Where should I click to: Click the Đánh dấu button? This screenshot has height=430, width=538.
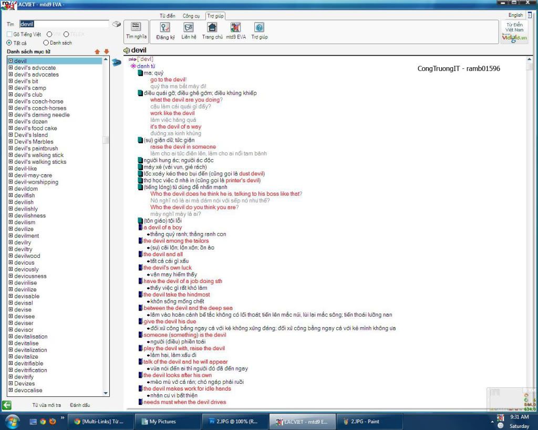coord(80,405)
